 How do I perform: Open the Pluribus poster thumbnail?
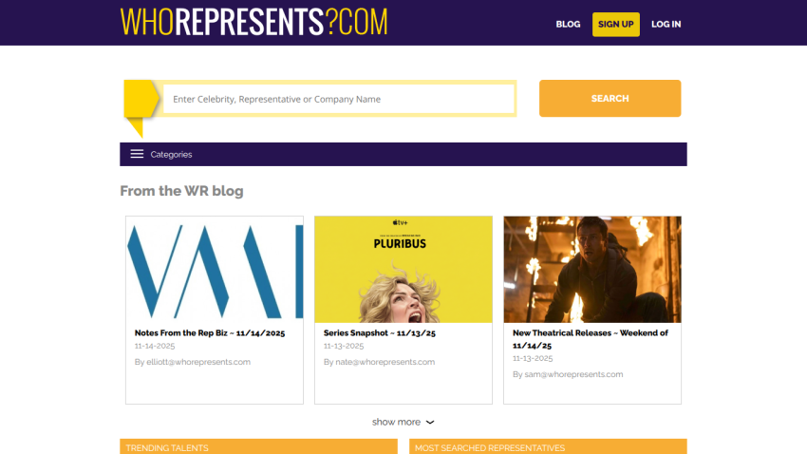coord(403,269)
